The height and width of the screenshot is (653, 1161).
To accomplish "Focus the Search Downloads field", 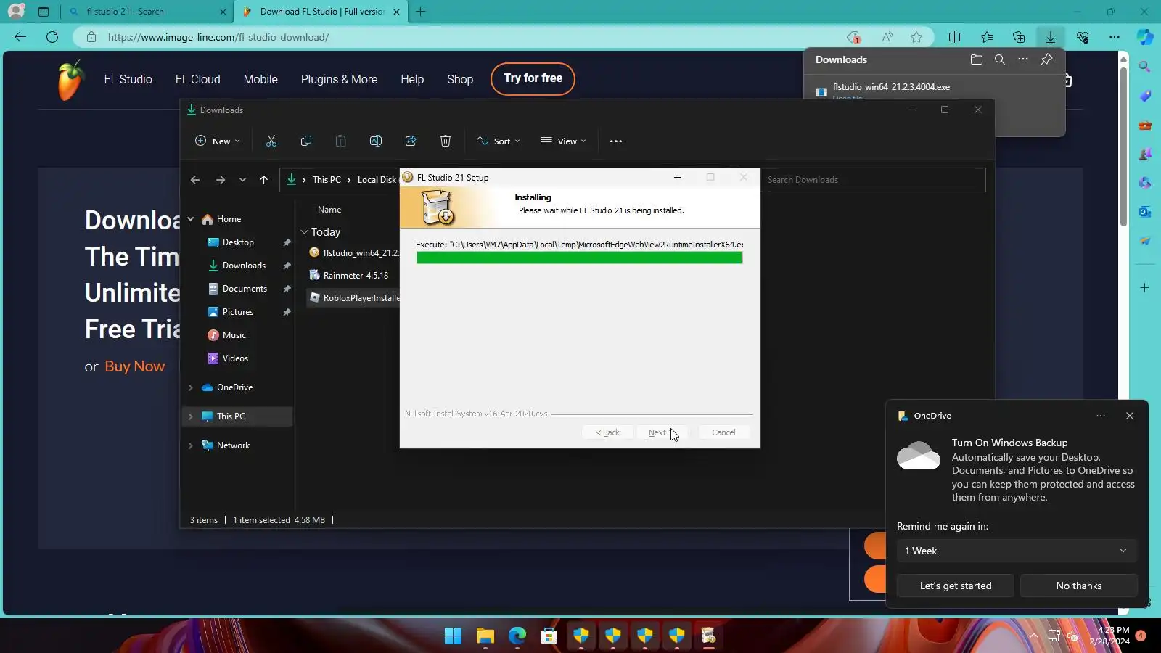I will pos(873,180).
